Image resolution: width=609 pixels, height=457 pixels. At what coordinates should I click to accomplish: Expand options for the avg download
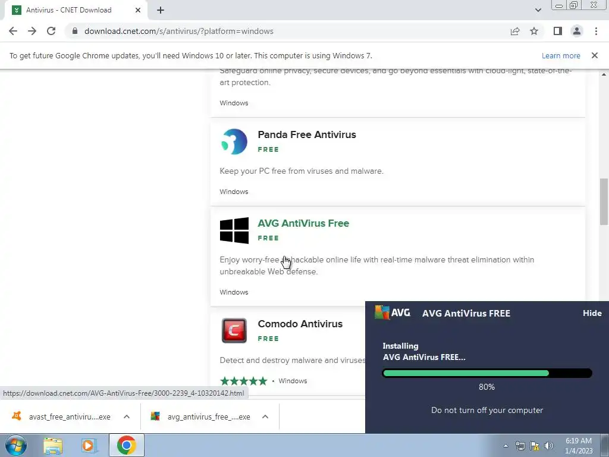click(x=265, y=417)
